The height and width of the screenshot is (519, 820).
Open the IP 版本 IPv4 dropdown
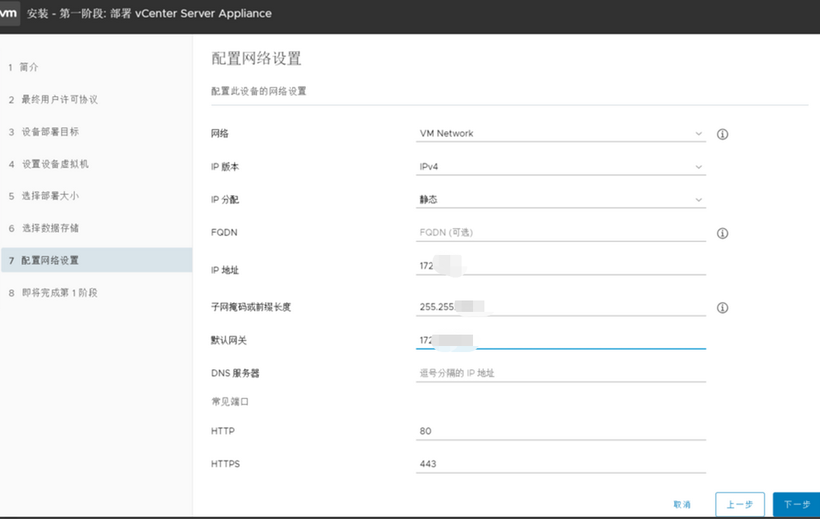tap(560, 167)
